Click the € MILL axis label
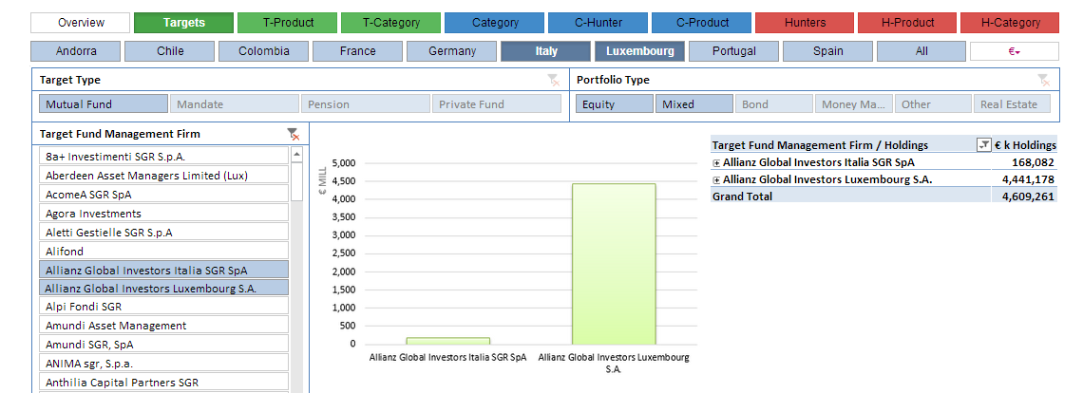Image resolution: width=1083 pixels, height=393 pixels. (x=322, y=180)
